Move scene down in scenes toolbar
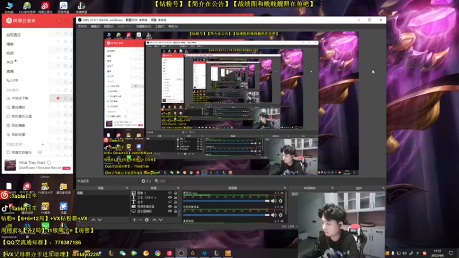 100,220
